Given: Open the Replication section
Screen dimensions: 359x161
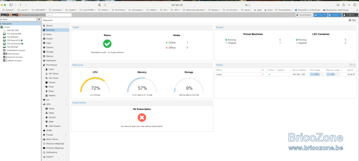Looking at the screenshot, I should click(55, 61).
